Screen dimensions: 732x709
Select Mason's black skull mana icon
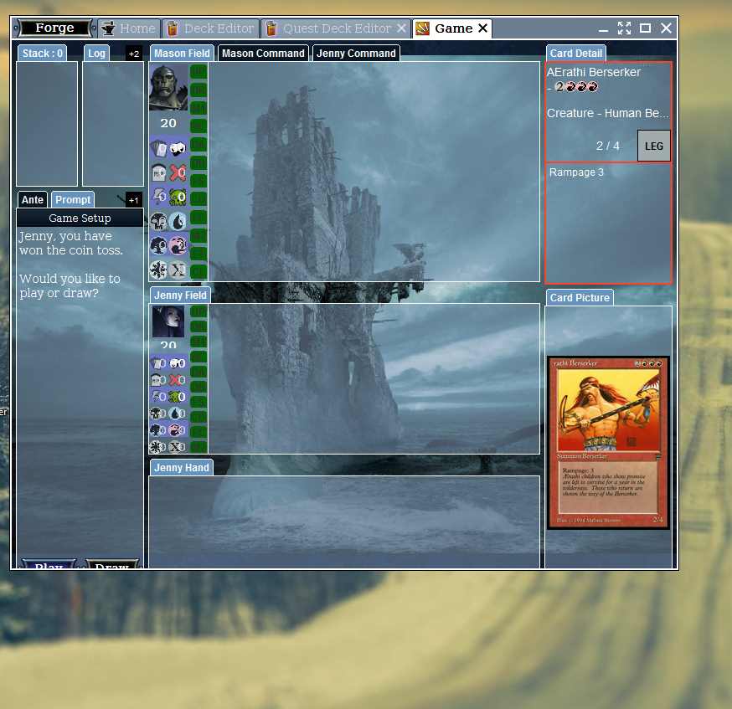click(158, 222)
